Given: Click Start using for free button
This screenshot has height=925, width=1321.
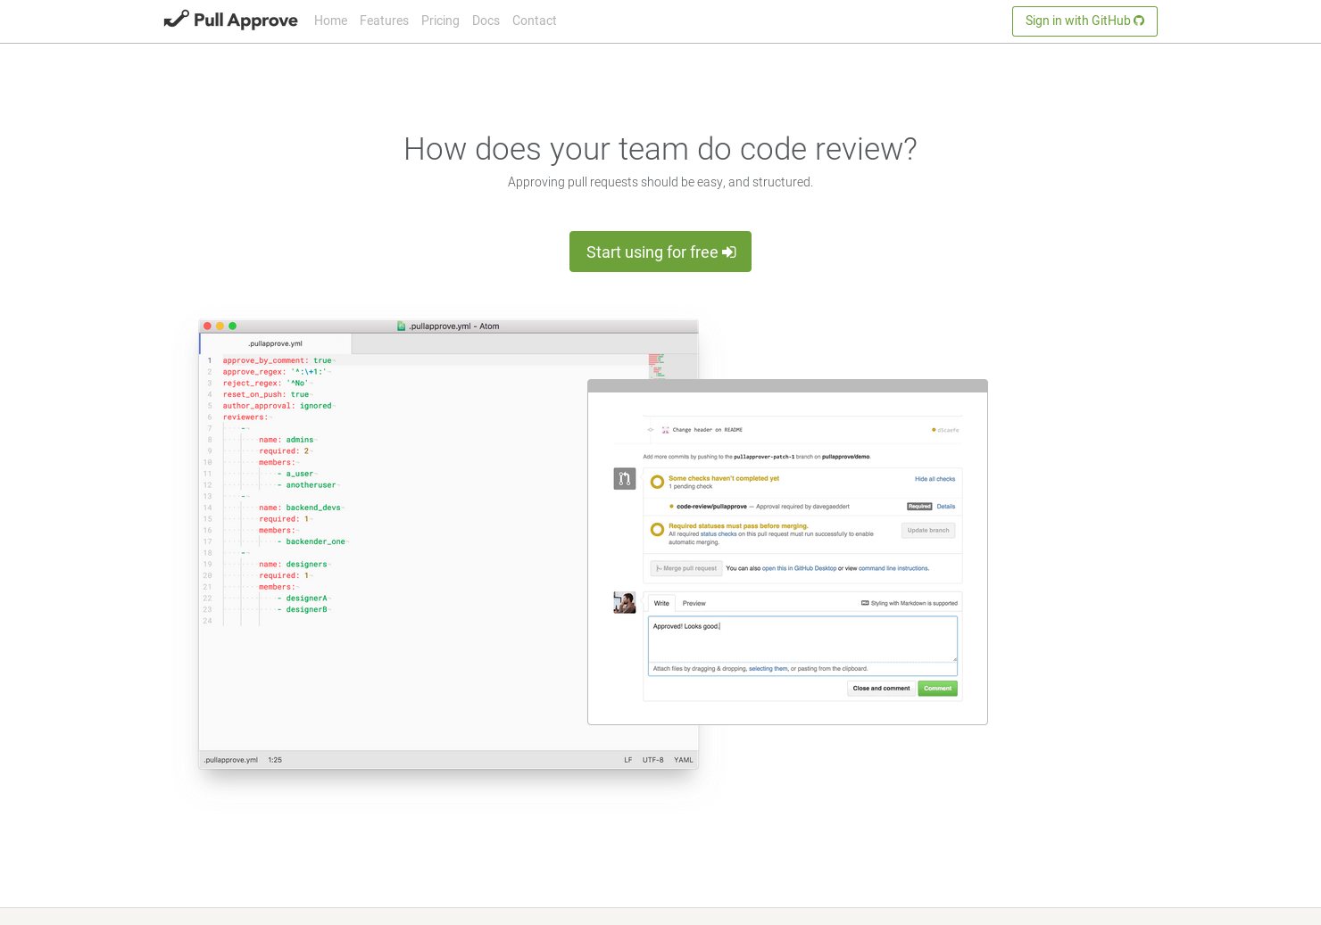Looking at the screenshot, I should pos(660,252).
